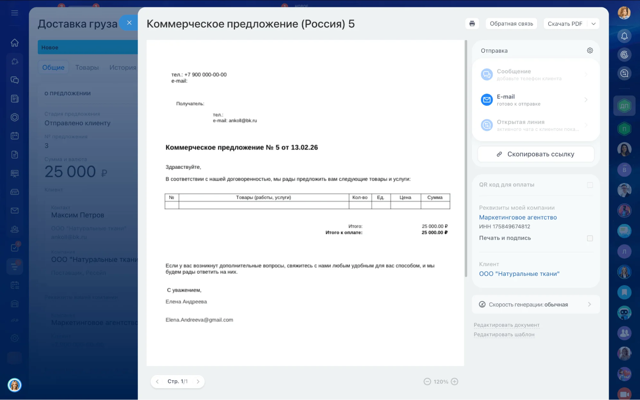Image resolution: width=640 pixels, height=400 pixels.
Task: Open the calendar icon in sidebar
Action: tap(15, 136)
